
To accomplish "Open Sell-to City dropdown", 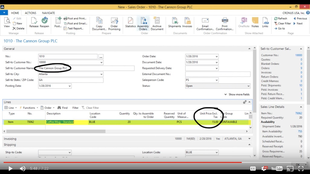I will tap(101, 74).
